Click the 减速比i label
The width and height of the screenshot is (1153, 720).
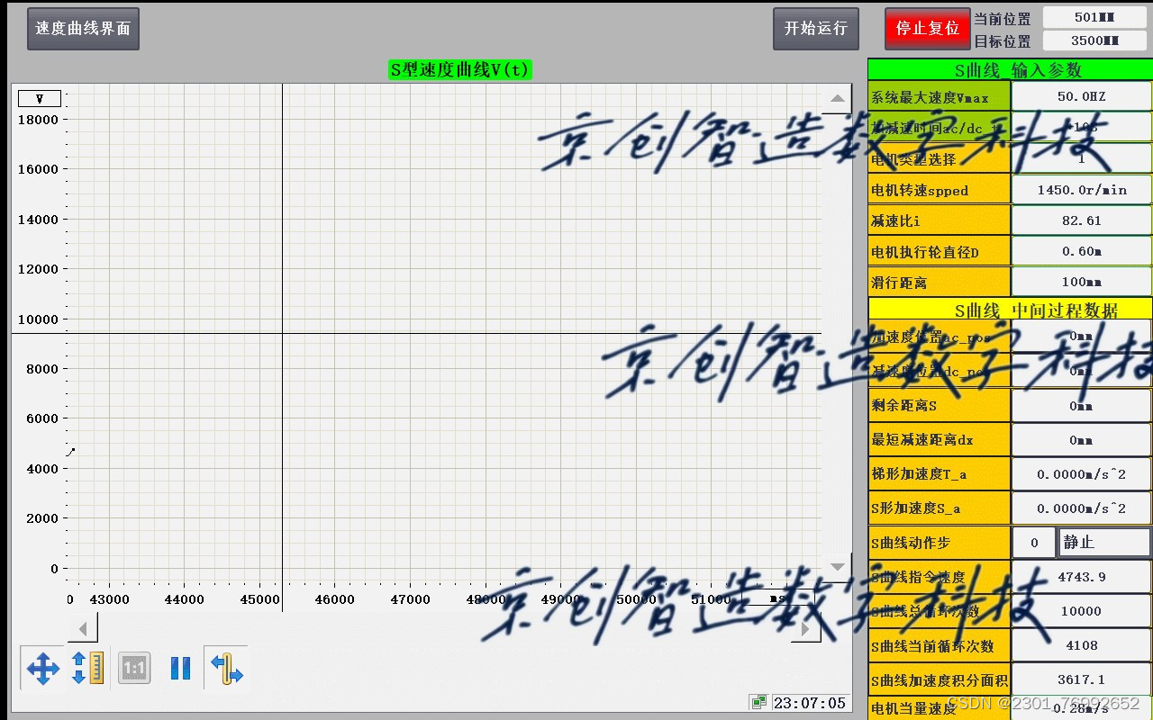(x=939, y=220)
